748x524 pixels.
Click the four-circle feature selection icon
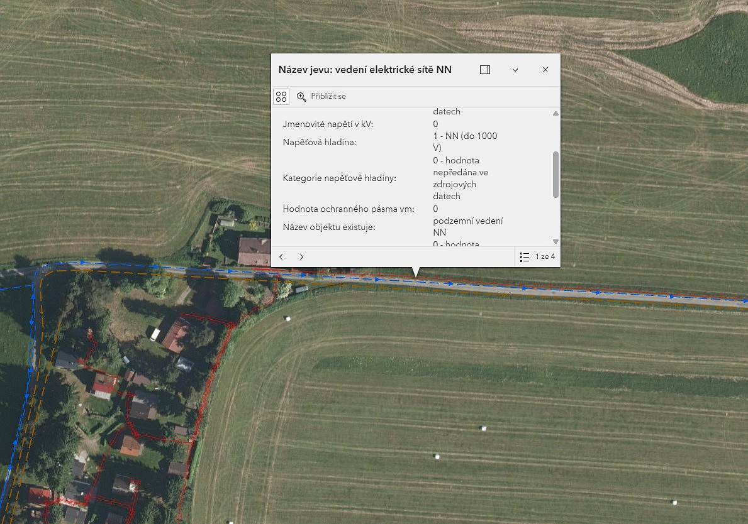point(281,97)
